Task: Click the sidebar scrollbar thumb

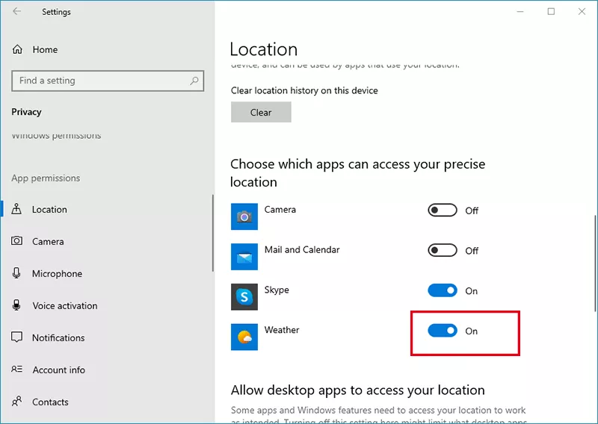Action: click(213, 233)
